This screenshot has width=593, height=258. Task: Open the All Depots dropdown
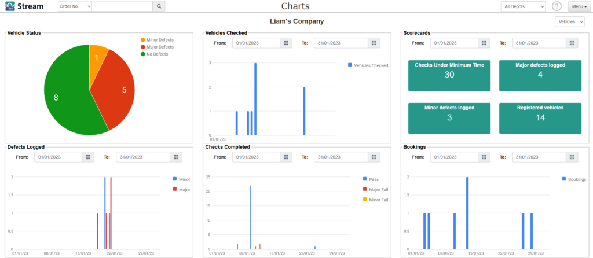tap(523, 6)
